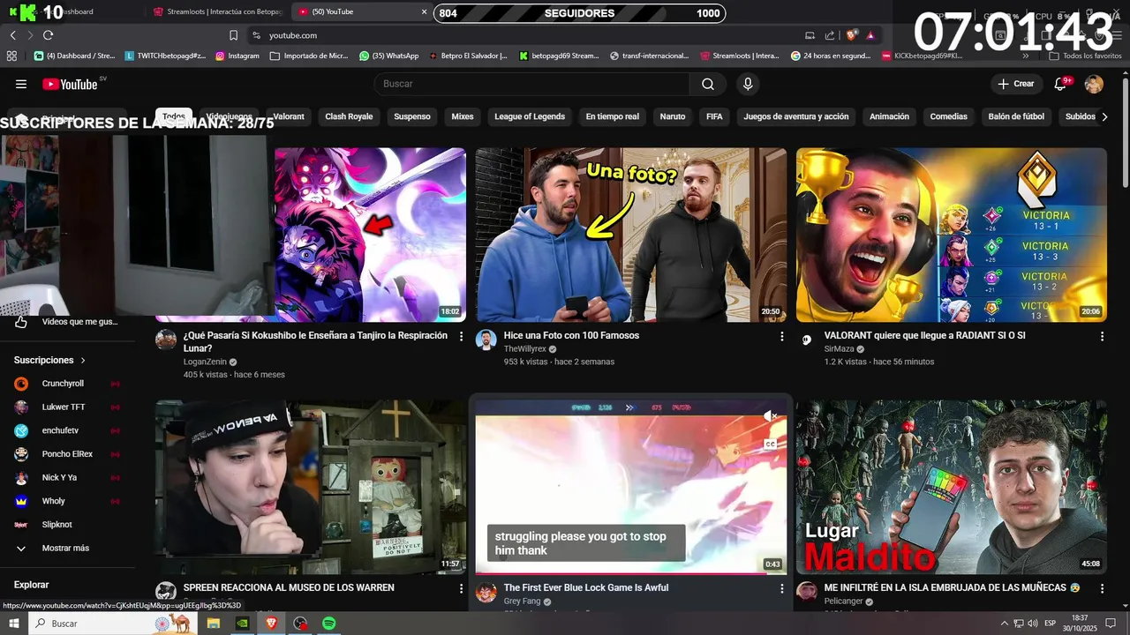The width and height of the screenshot is (1130, 635).
Task: Open the VALORANT RADIANT video thumbnail
Action: (952, 235)
